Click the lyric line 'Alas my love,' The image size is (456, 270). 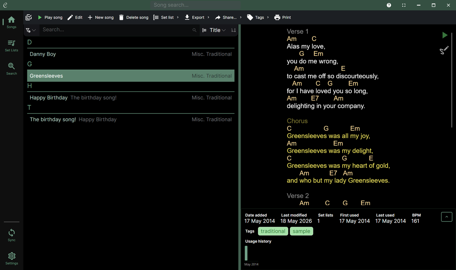pyautogui.click(x=306, y=46)
